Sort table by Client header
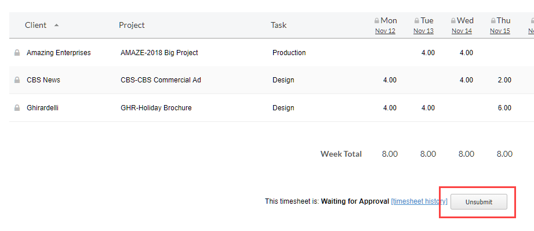Image resolution: width=534 pixels, height=231 pixels. (36, 25)
